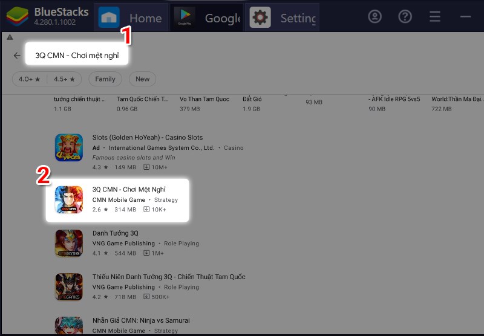Click the 2.6 star rating on 3Q CMN row
The width and height of the screenshot is (484, 336).
[100, 210]
